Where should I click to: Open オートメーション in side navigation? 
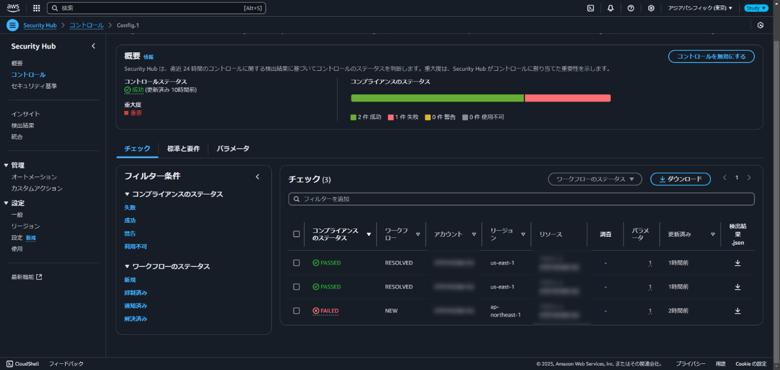click(x=34, y=177)
